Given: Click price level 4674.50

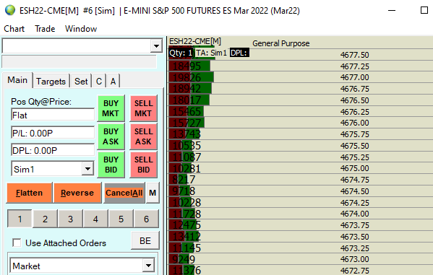Looking at the screenshot, I should coord(355,191).
